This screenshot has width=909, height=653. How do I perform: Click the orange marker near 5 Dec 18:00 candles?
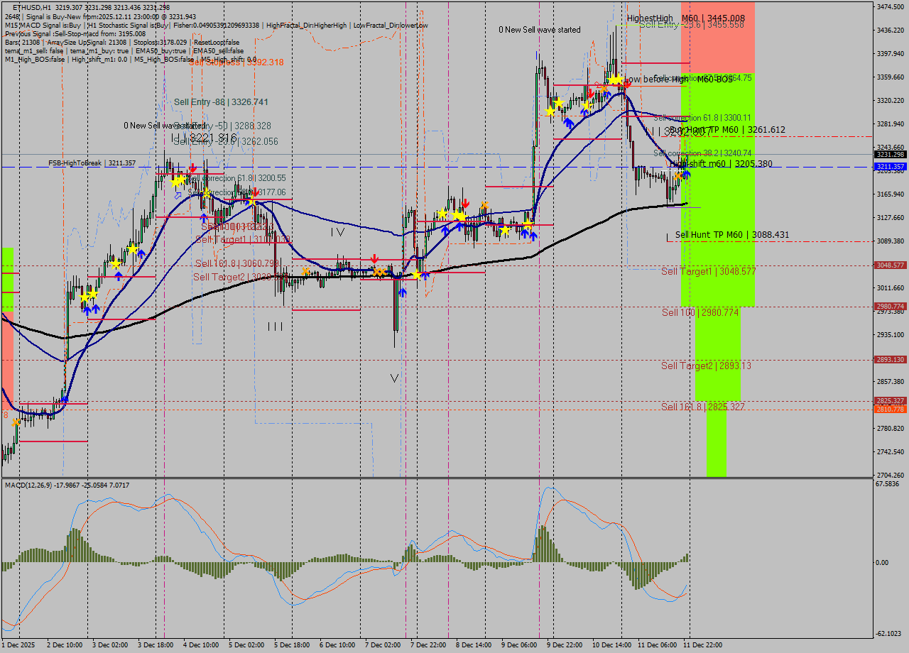(305, 271)
